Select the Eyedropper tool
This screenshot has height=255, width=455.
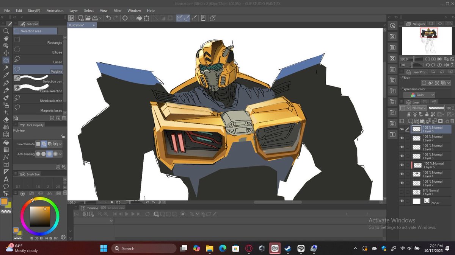click(x=6, y=75)
